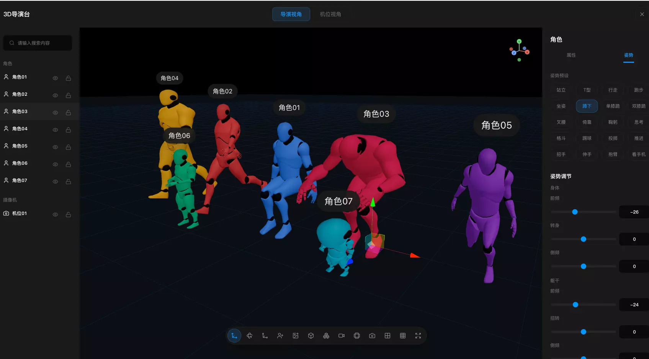The image size is (649, 359).
Task: Select the rotate gizmo tool
Action: 250,336
